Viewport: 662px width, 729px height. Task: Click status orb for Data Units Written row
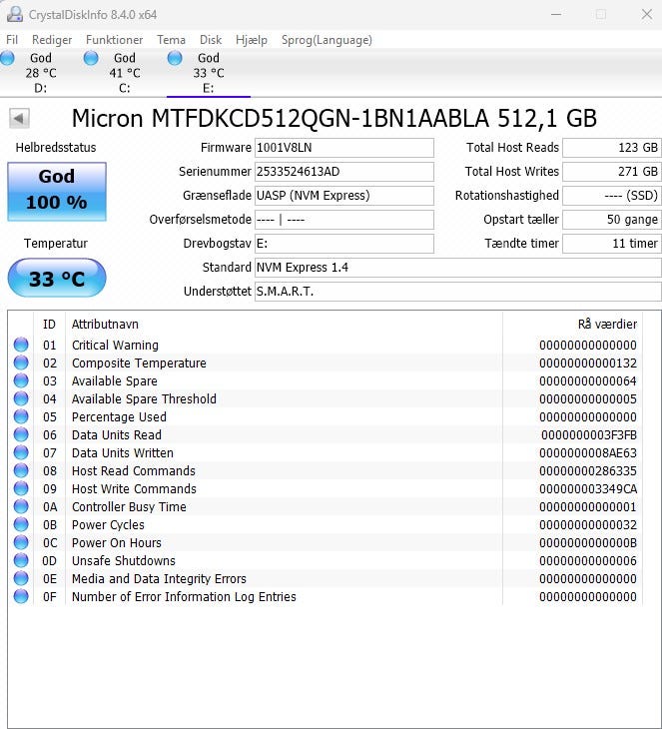(x=21, y=452)
